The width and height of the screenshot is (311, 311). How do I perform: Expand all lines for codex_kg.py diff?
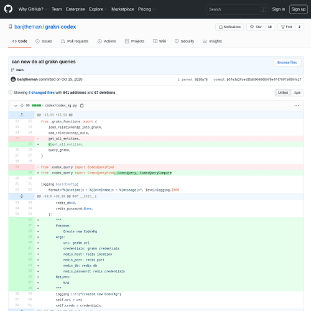(x=22, y=106)
